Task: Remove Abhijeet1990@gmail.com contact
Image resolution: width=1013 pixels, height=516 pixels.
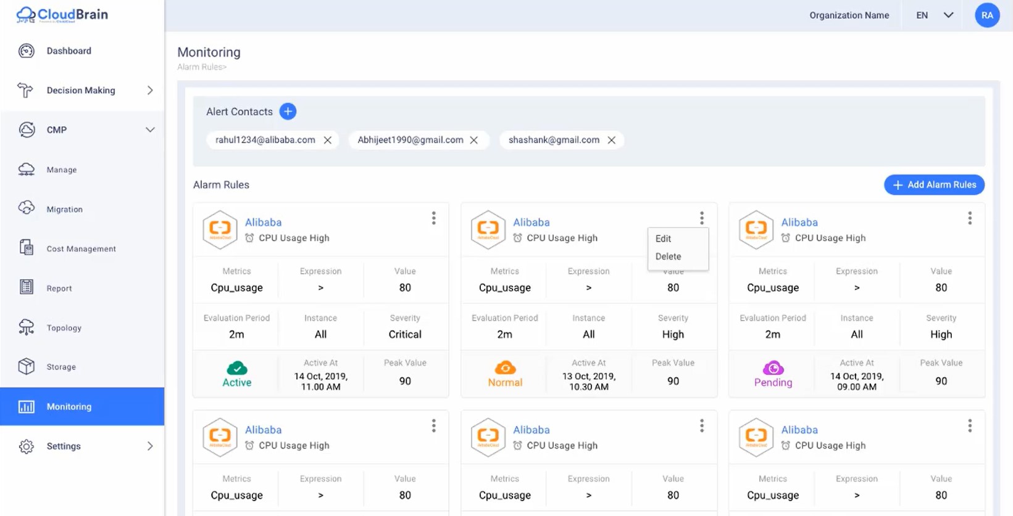Action: tap(474, 141)
